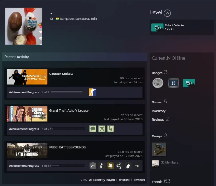The image size is (216, 186).
Task: Open the number 12 badge
Action: point(174,83)
